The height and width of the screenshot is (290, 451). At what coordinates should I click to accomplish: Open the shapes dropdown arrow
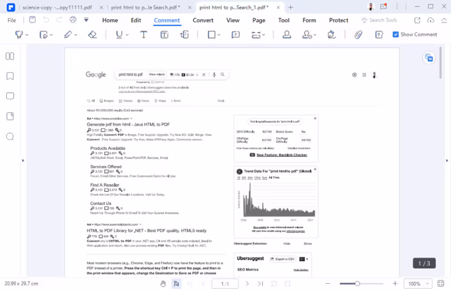pyautogui.click(x=219, y=35)
